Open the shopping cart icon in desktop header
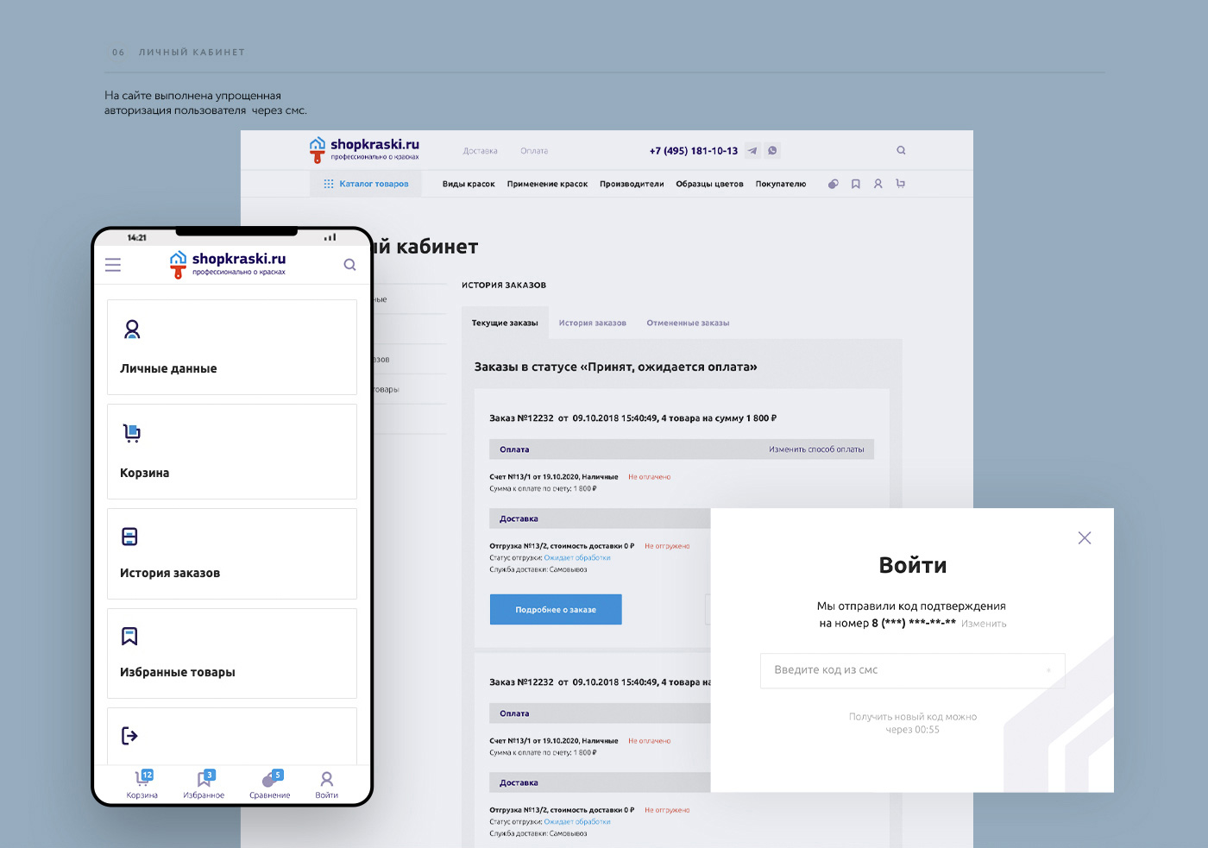 click(900, 184)
